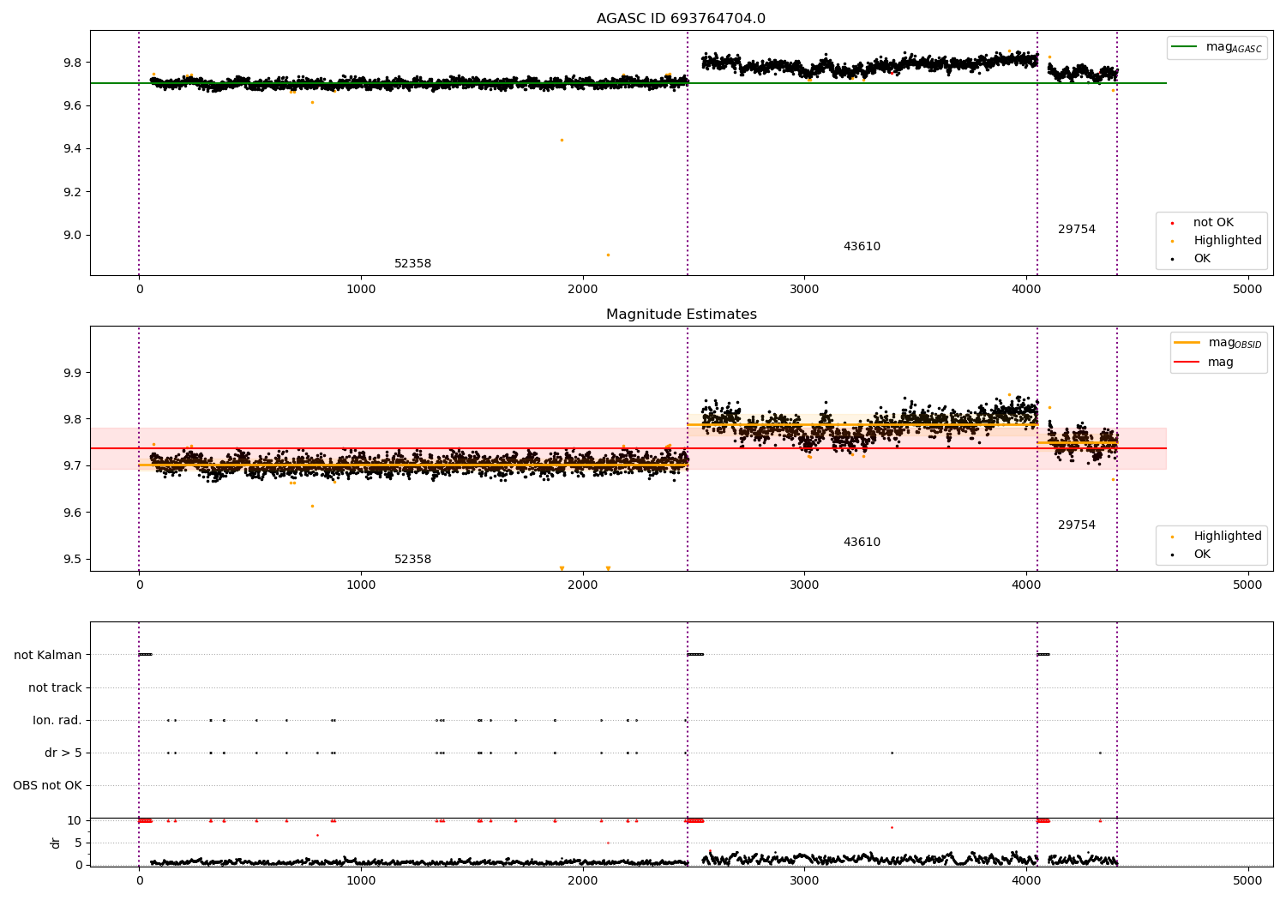Select the "Magnitude Estimates" plot title
1286x900 pixels.
click(x=681, y=315)
